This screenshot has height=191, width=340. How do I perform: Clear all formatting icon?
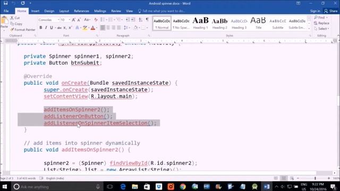click(96, 20)
